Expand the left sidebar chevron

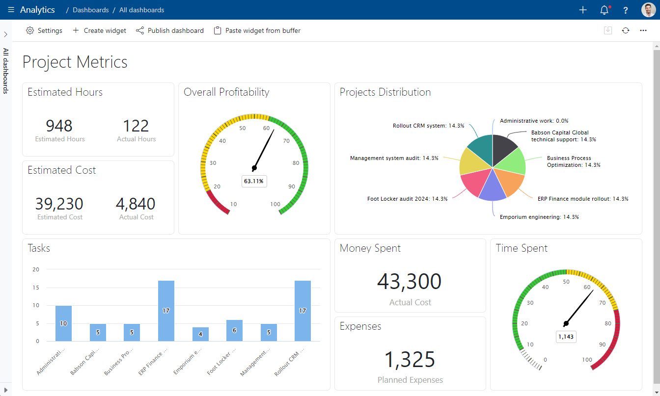click(x=5, y=34)
